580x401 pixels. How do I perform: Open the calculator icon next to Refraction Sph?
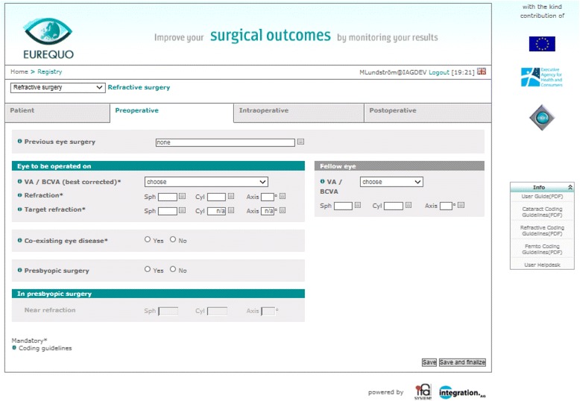[x=182, y=196]
